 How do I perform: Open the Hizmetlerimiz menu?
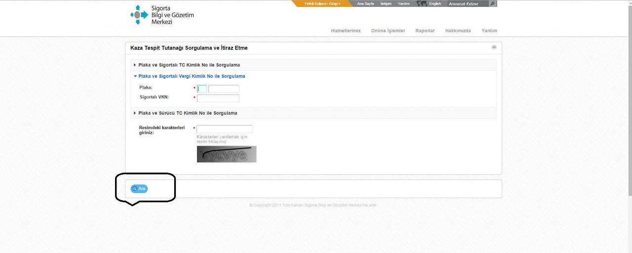[x=346, y=31]
